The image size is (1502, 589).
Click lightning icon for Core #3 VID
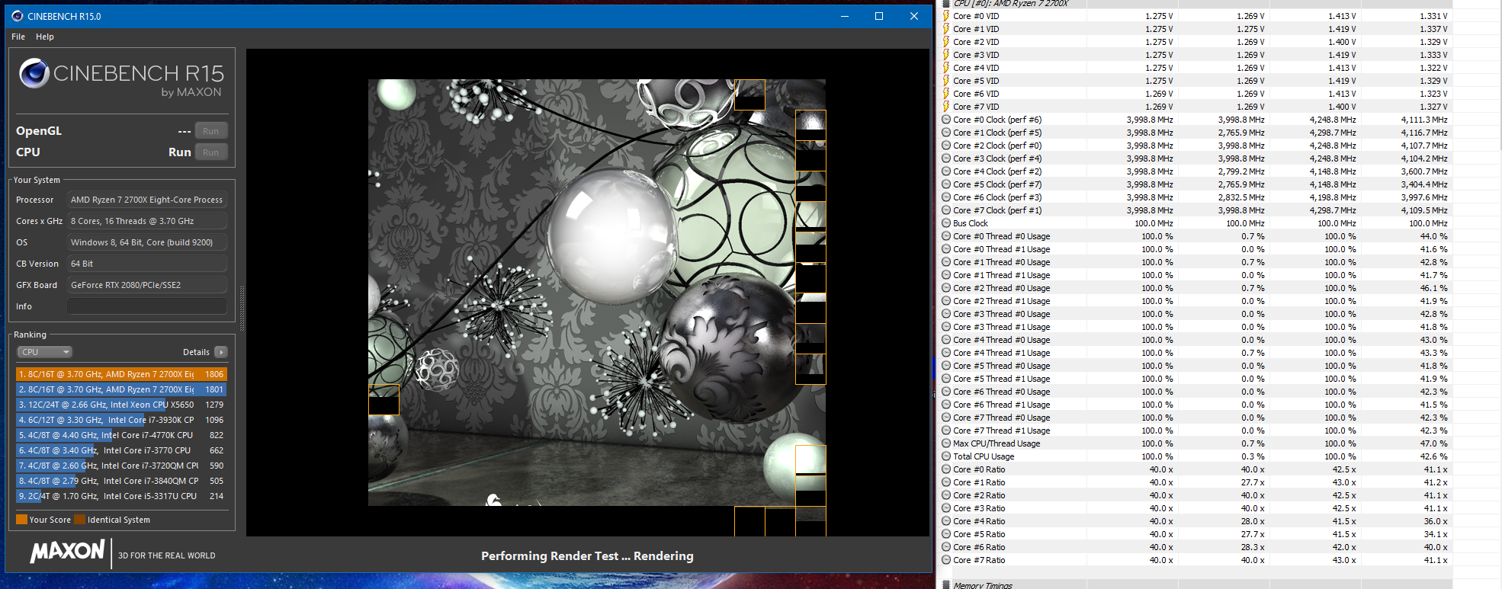point(946,55)
